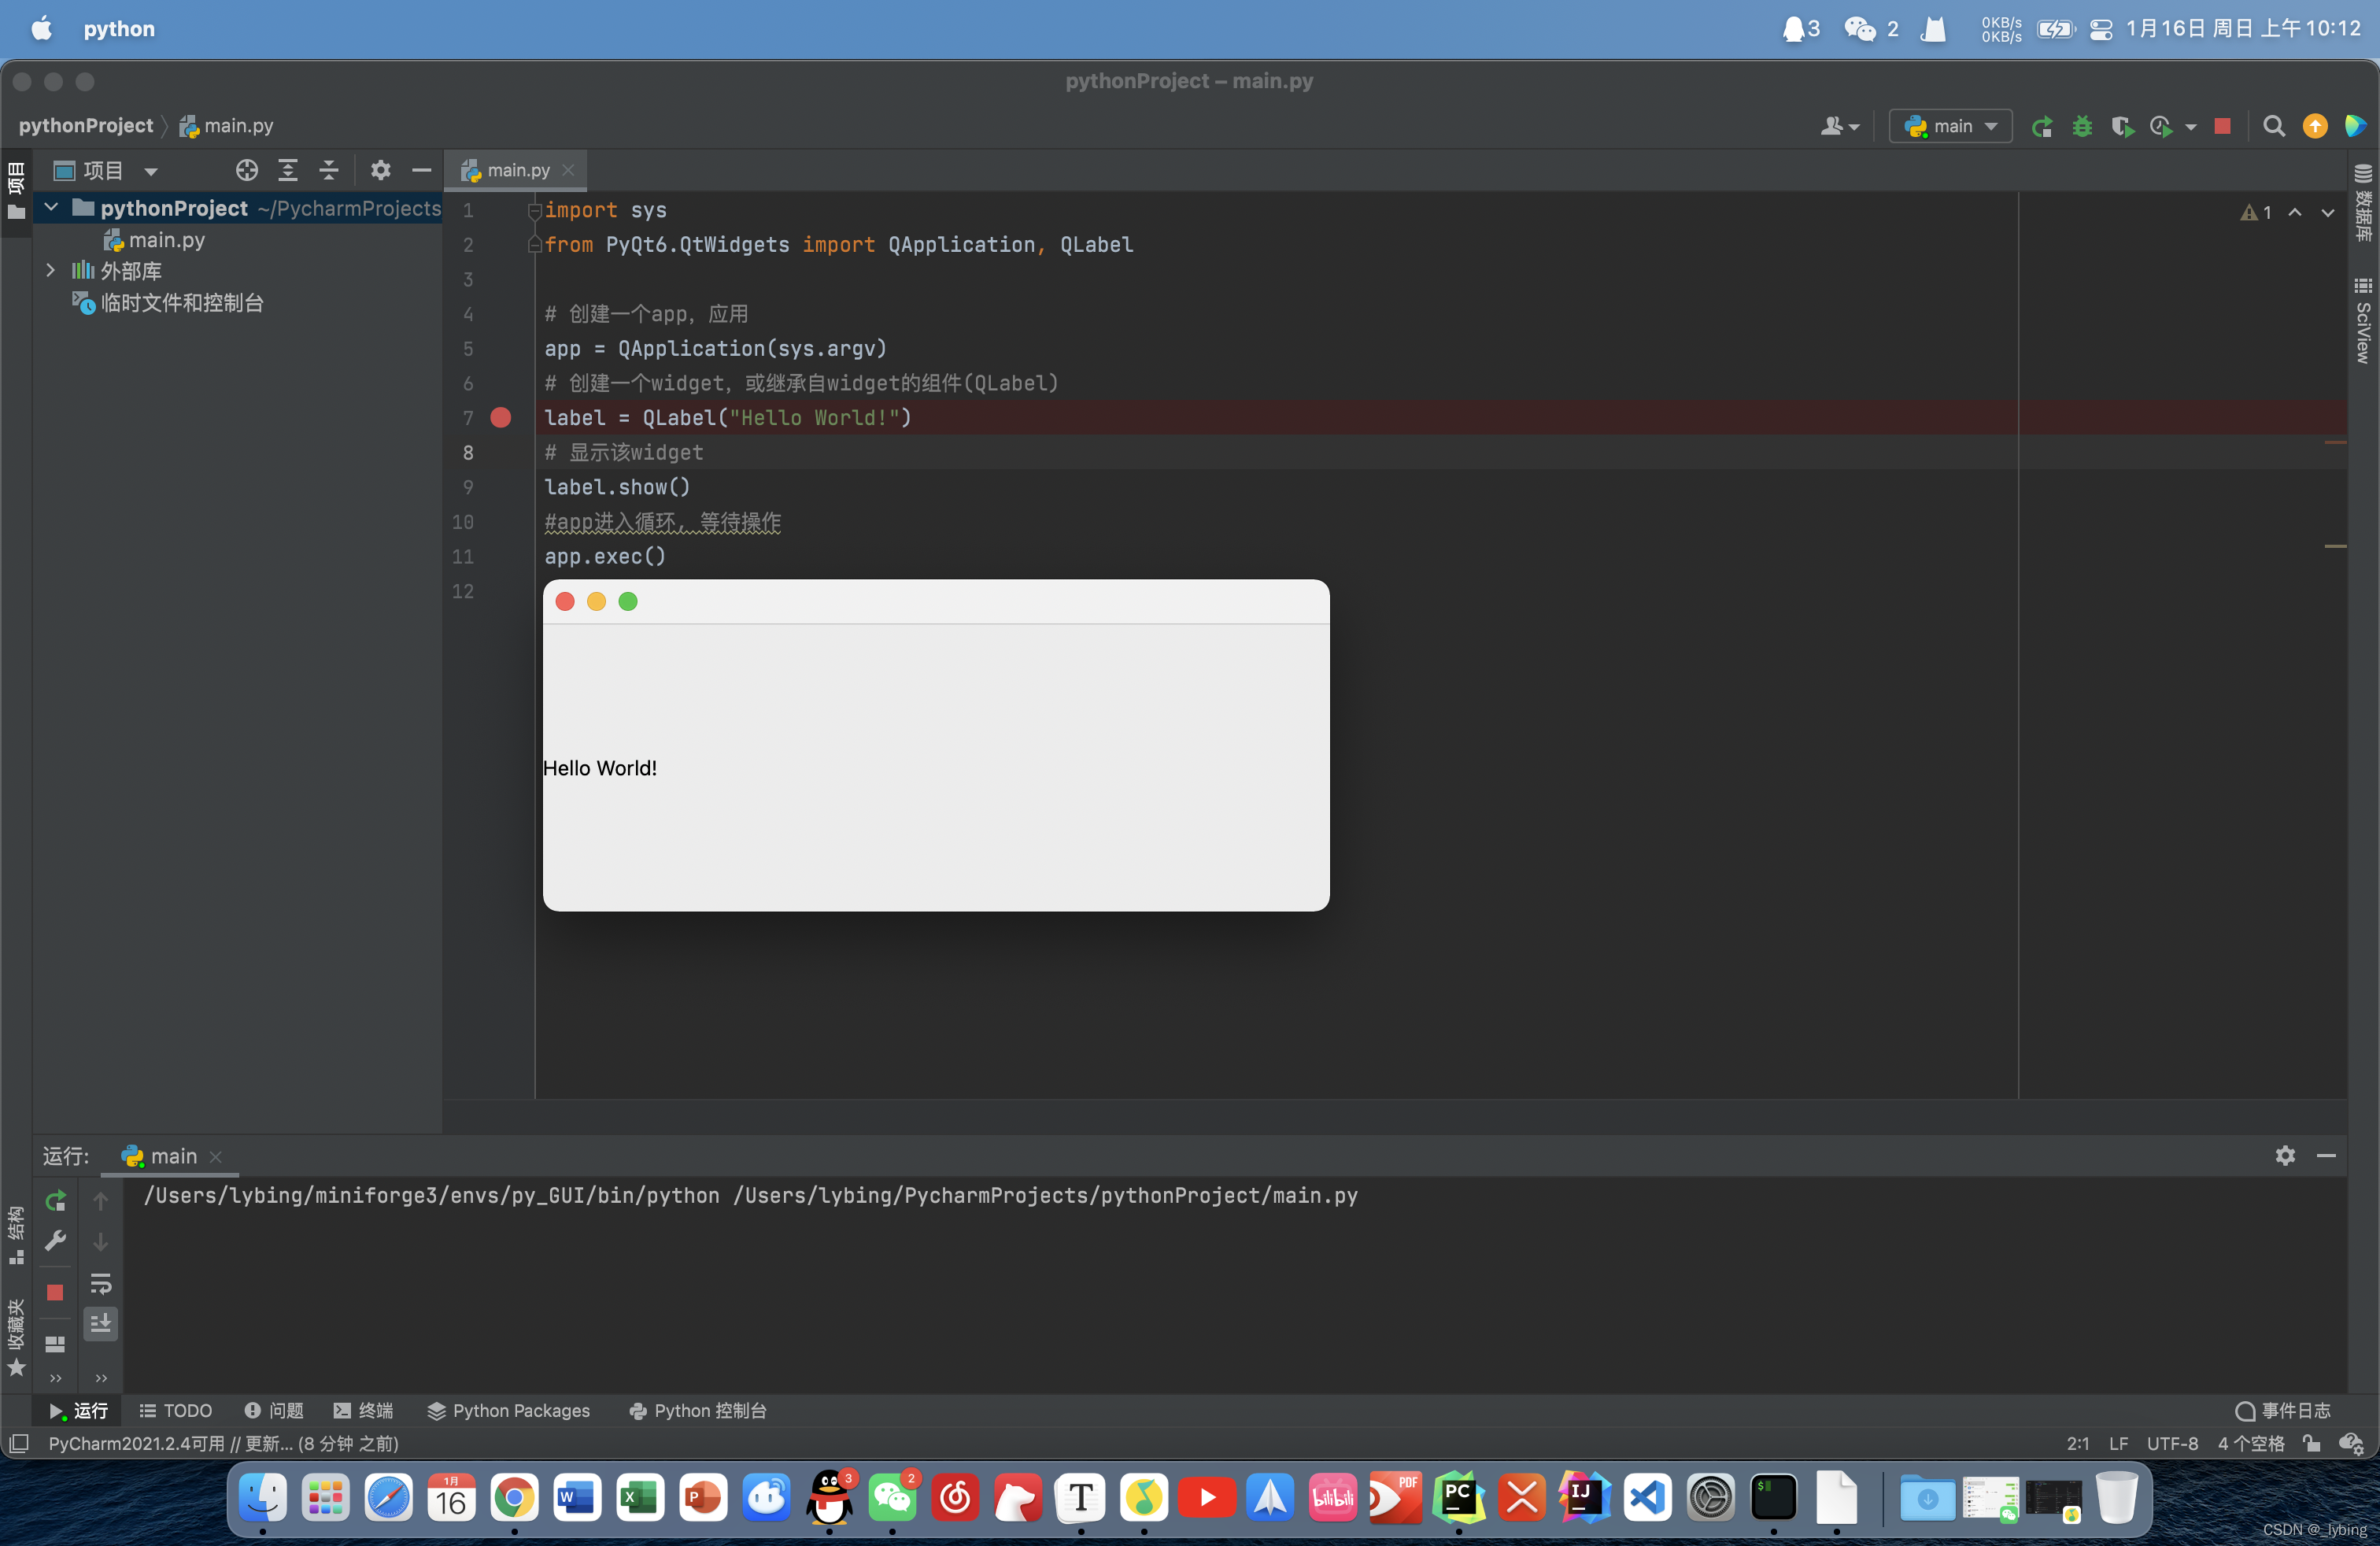The height and width of the screenshot is (1546, 2380).
Task: Select opened file locate target icon
Action: coord(246,170)
